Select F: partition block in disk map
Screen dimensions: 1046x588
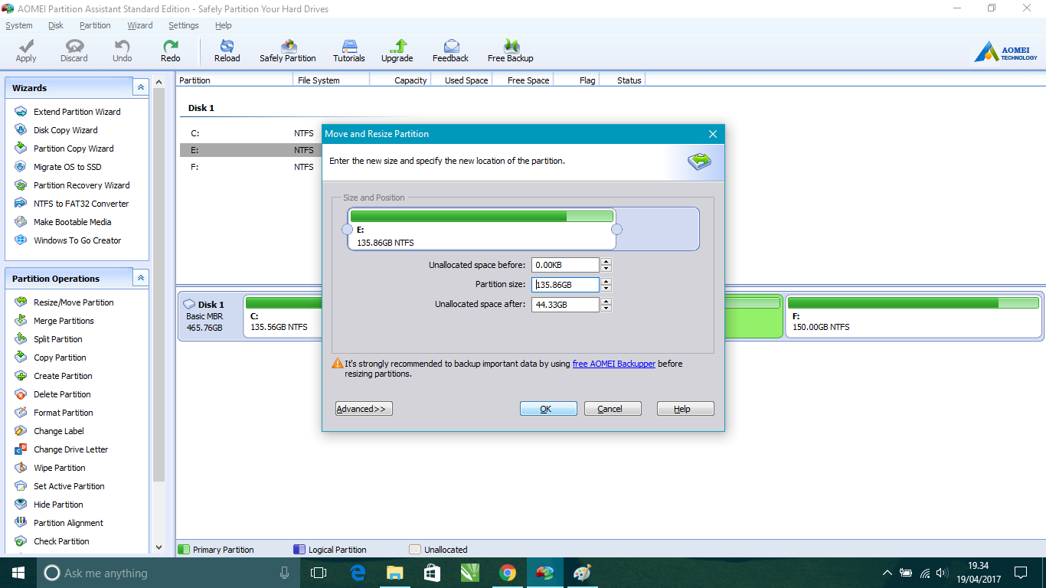pos(914,316)
